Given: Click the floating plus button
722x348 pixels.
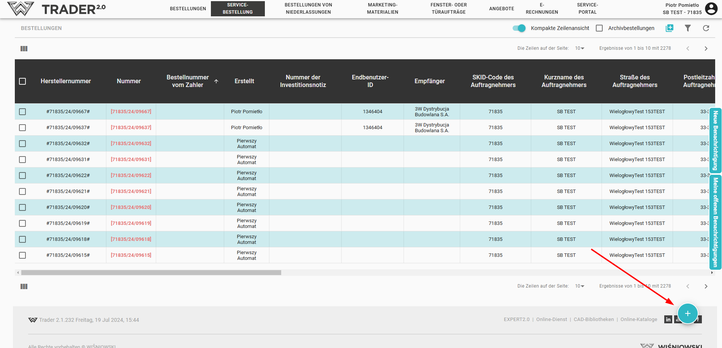Looking at the screenshot, I should pyautogui.click(x=687, y=313).
